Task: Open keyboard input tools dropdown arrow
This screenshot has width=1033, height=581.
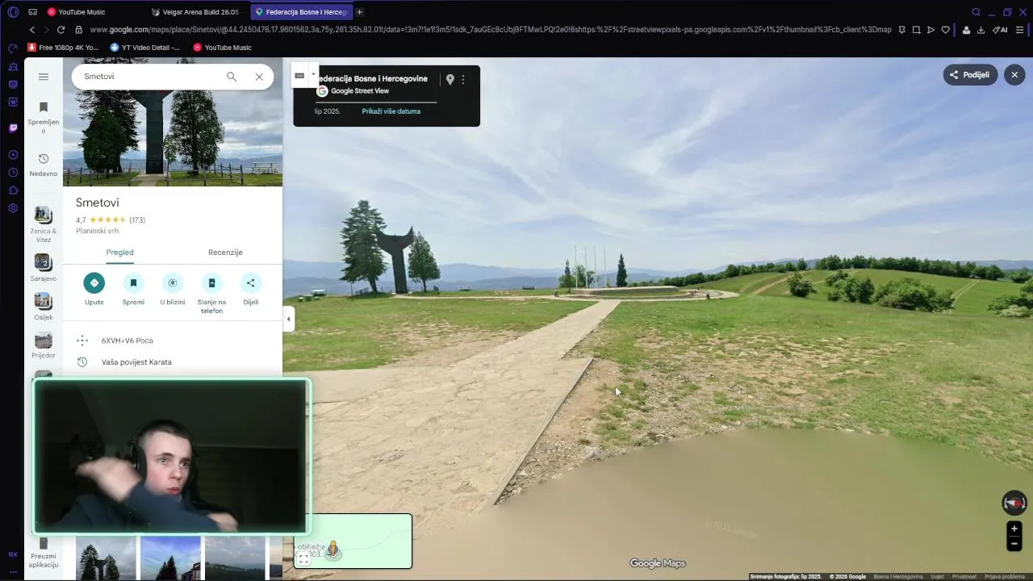Action: pos(313,75)
